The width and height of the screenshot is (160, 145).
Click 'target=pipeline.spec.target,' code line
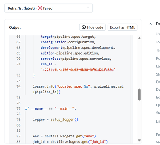click(68, 37)
